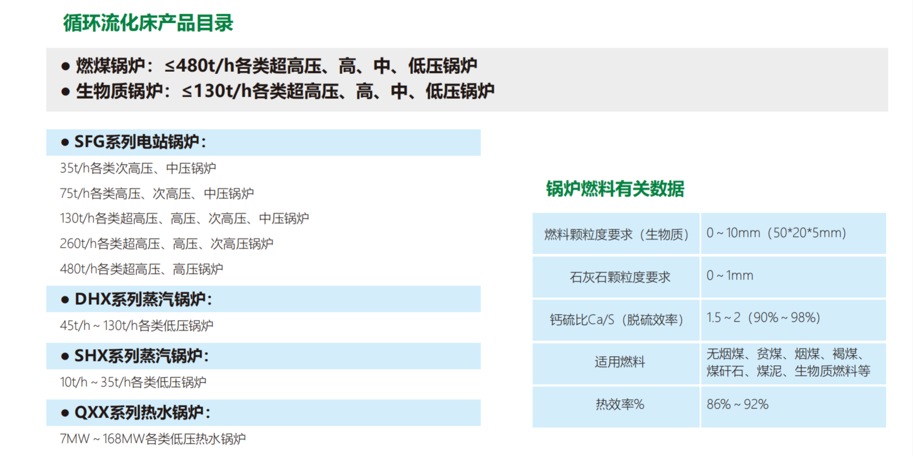This screenshot has height=456, width=913.
Task: Select the 260t/h各类超高压 boiler line
Action: coord(166,244)
